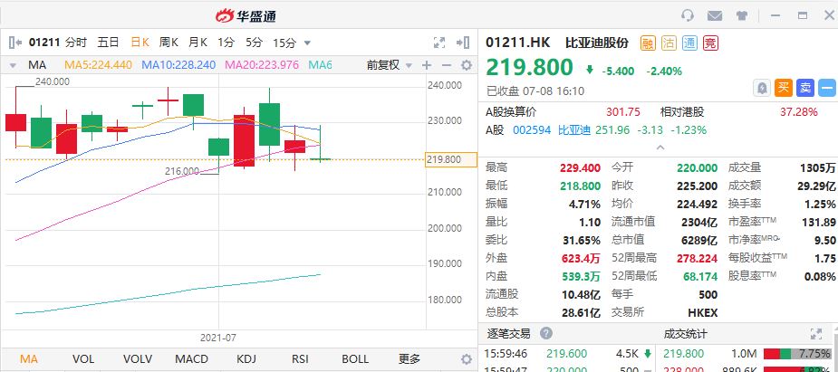The image size is (838, 372).
Task: Select the 周K weekly candlestick tab
Action: [x=169, y=43]
